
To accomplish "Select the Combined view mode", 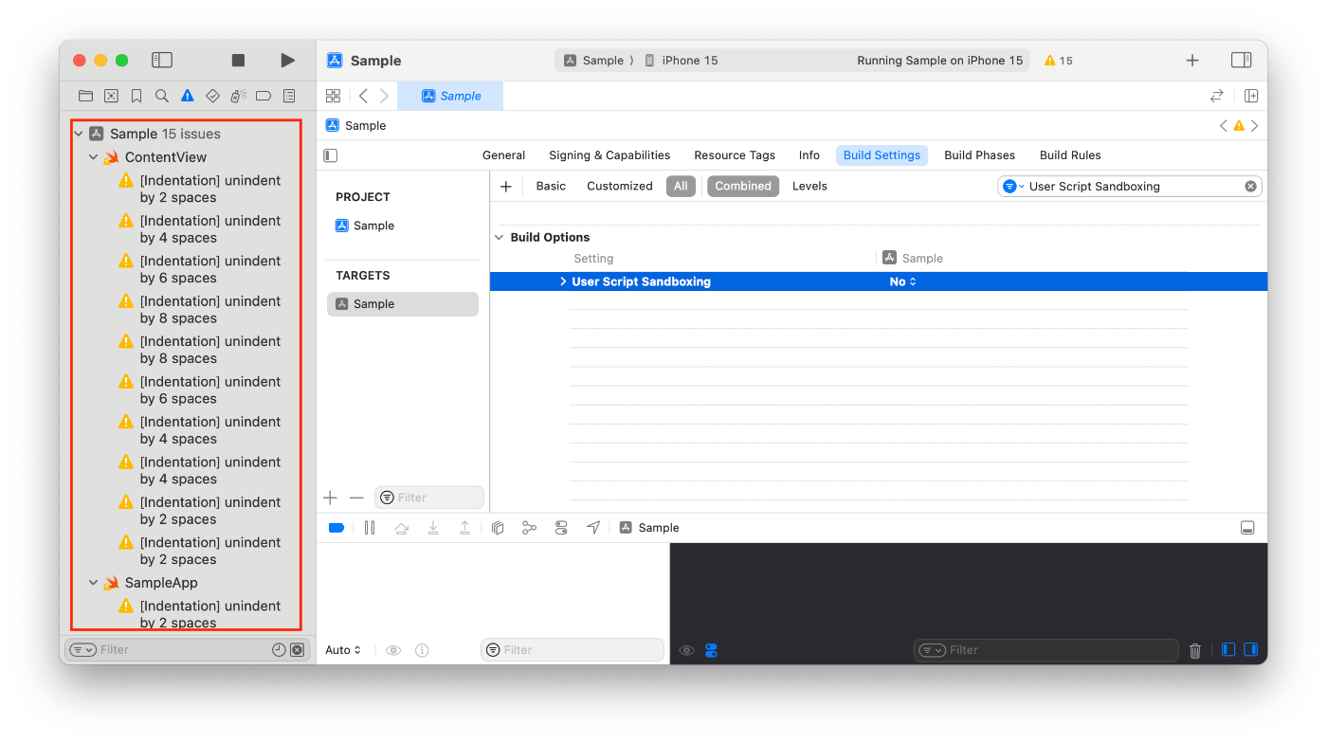I will tap(743, 187).
